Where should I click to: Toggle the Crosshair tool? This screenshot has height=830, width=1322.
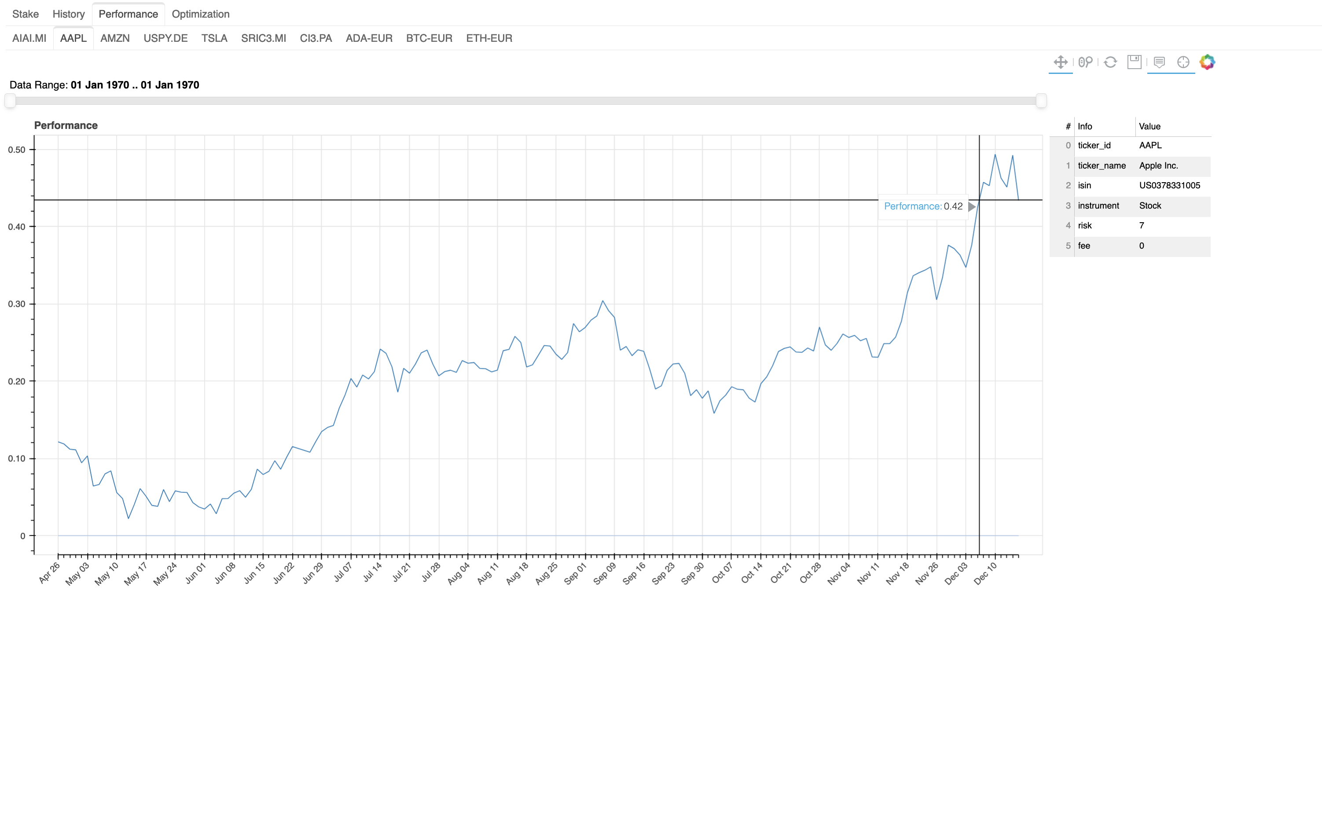click(x=1183, y=62)
